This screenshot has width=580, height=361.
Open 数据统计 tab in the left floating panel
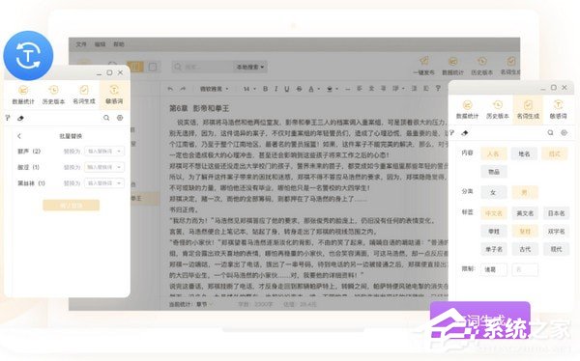(x=23, y=95)
